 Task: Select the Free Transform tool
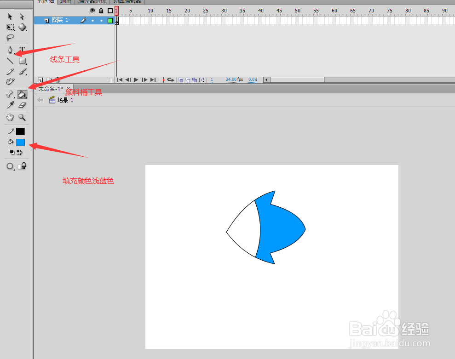pyautogui.click(x=11, y=27)
